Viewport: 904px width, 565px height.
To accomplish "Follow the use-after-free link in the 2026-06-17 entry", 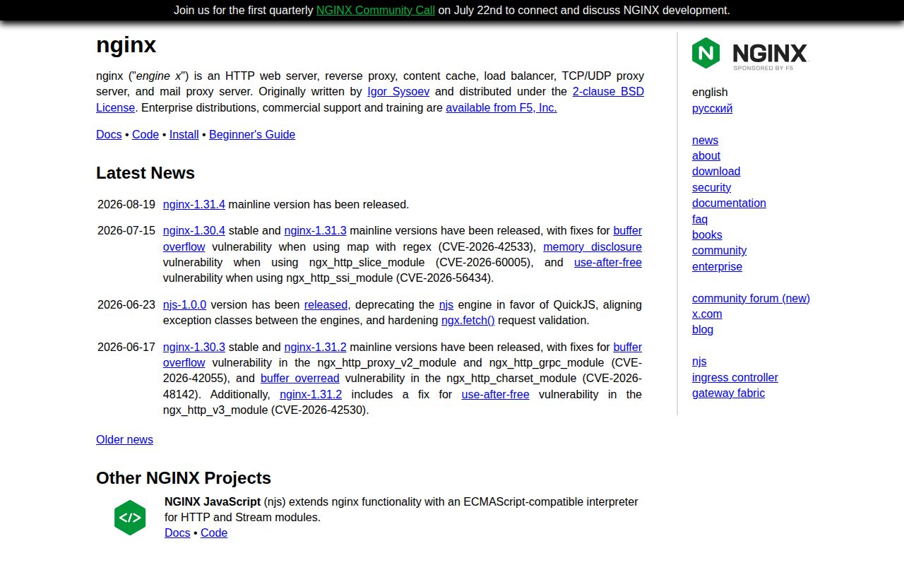I will pos(495,395).
